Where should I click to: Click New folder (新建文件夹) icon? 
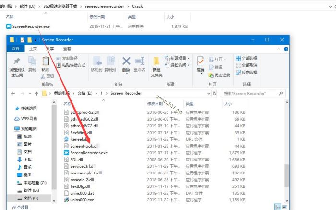[156, 61]
